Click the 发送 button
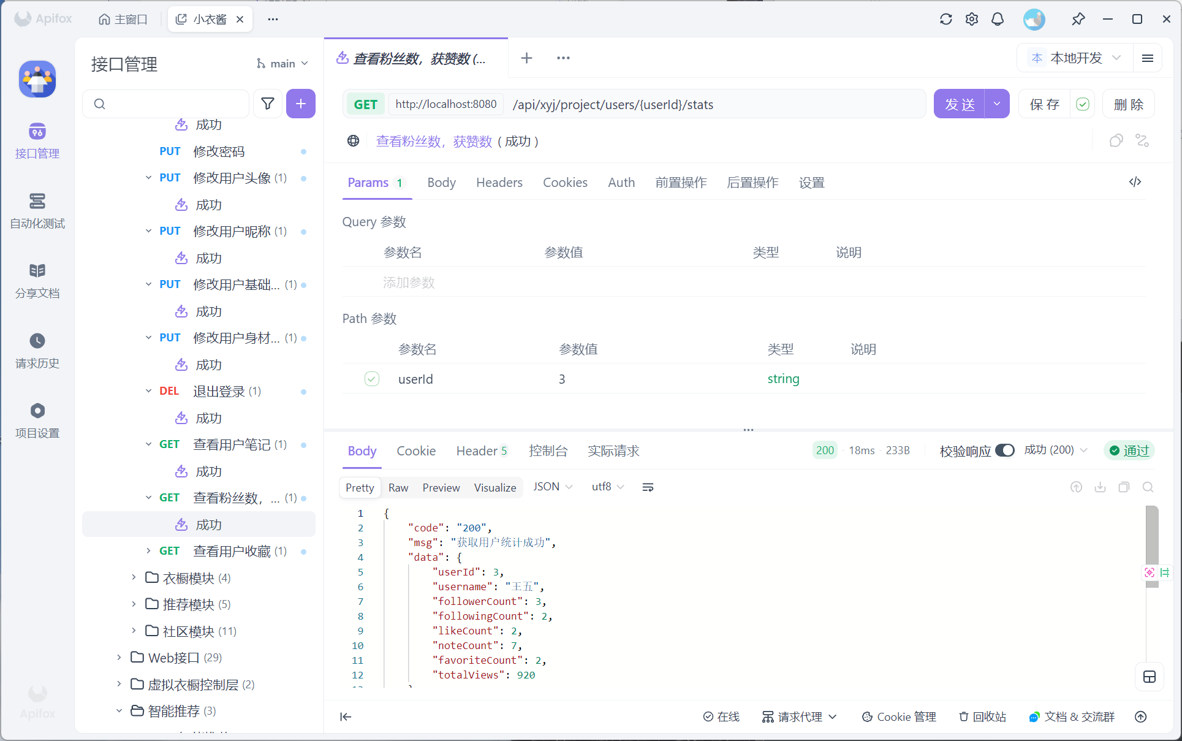The height and width of the screenshot is (741, 1182). click(x=959, y=104)
